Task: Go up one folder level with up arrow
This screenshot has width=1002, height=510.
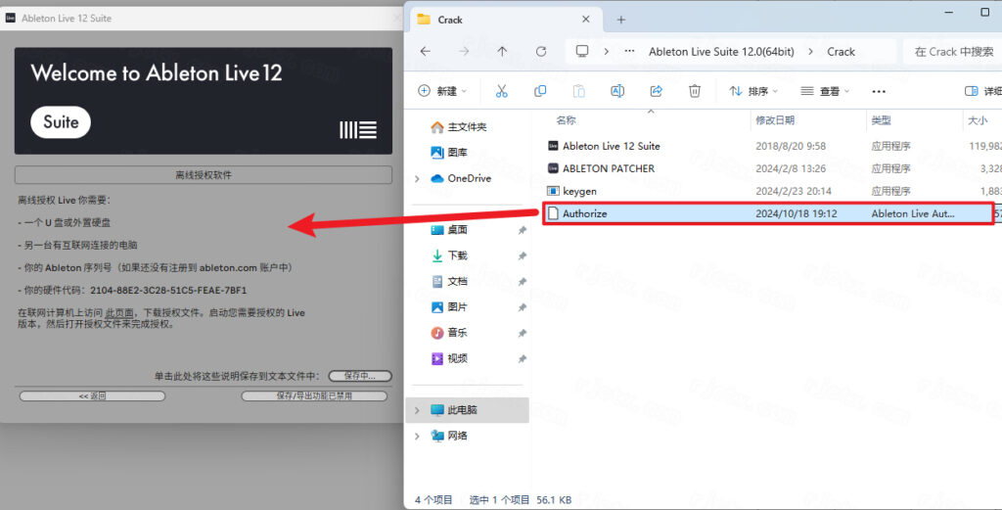Action: [502, 52]
